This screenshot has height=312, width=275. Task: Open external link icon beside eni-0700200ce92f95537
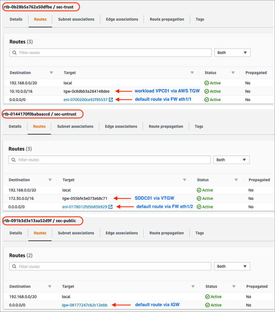tap(111, 100)
